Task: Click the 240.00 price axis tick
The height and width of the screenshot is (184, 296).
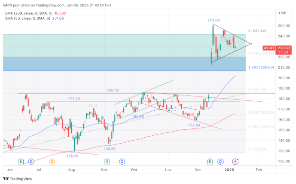Action: tap(284, 36)
